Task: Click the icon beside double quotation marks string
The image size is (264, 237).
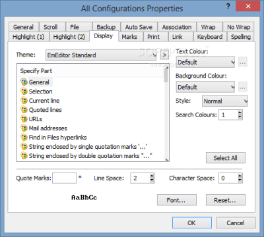Action: [x=24, y=155]
